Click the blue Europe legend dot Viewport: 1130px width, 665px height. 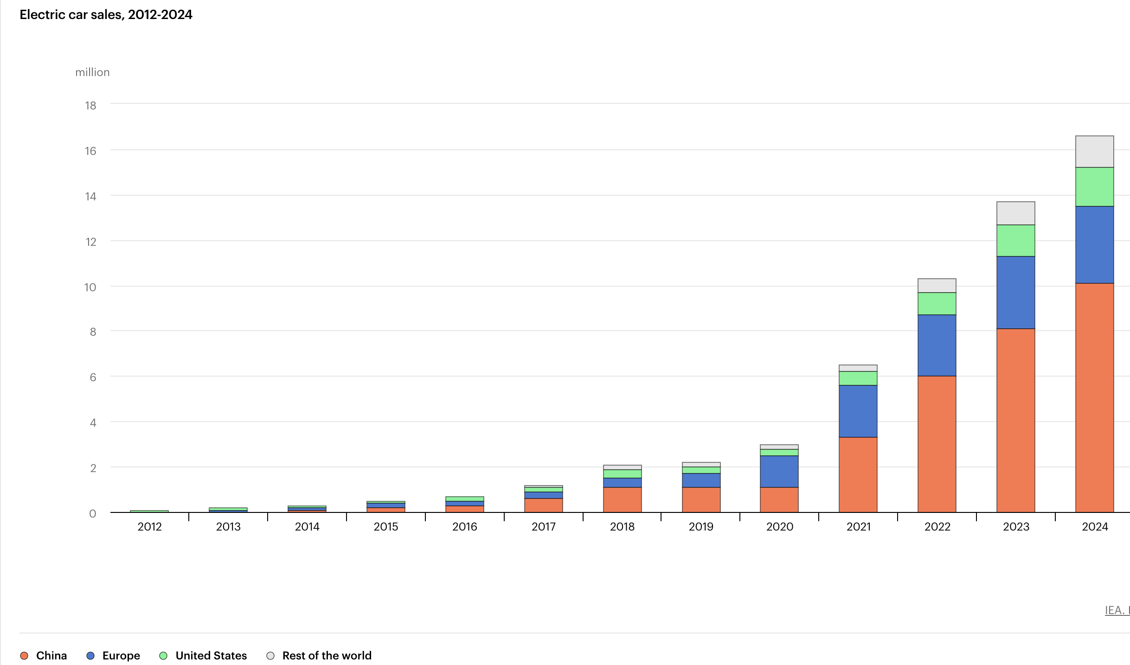click(x=90, y=656)
